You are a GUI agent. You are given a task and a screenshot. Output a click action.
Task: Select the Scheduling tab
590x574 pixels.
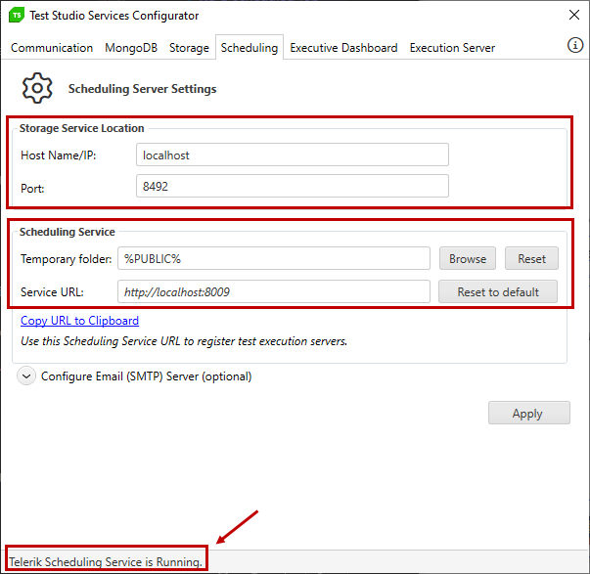coord(250,48)
